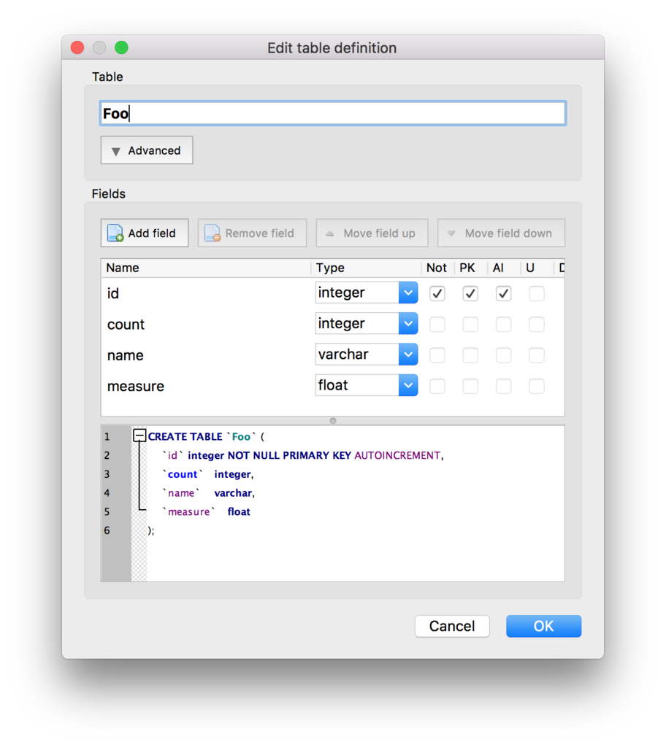This screenshot has height=747, width=666.
Task: Check AI checkbox for name field
Action: coord(503,355)
